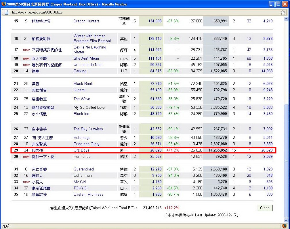This screenshot has height=229, width=290.
Task: Click the scrollbar up arrow
Action: [x=286, y=19]
